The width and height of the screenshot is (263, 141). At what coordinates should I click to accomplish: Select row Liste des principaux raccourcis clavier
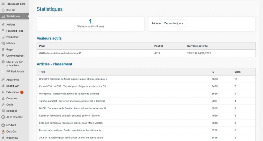click(146, 123)
